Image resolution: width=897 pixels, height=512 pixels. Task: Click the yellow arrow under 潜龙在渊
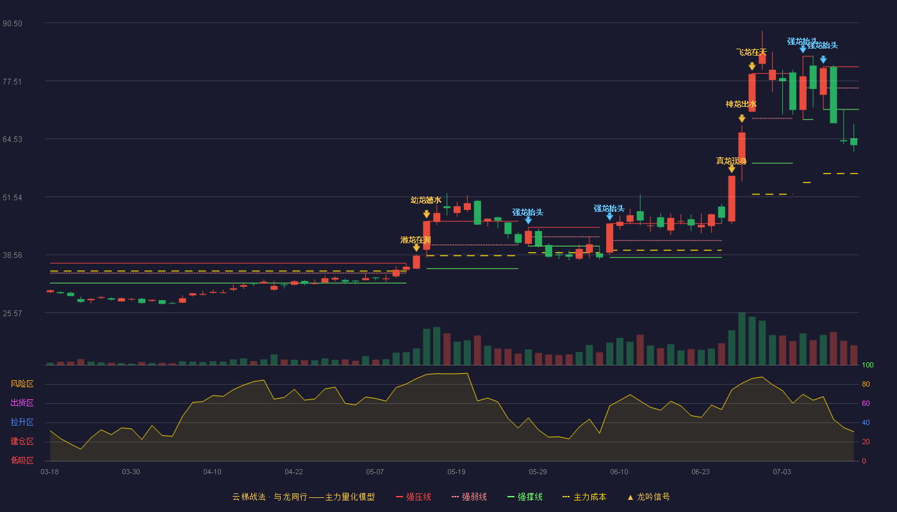[416, 248]
